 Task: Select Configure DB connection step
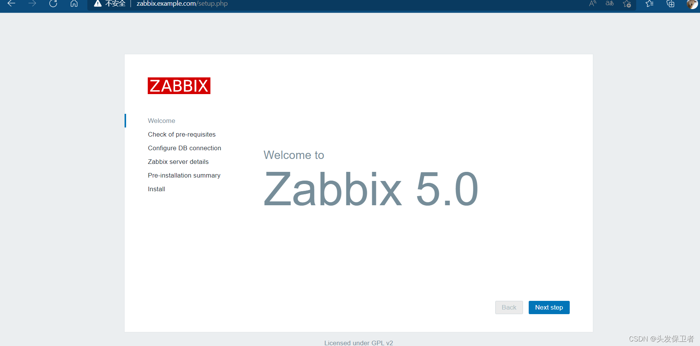[x=184, y=148]
